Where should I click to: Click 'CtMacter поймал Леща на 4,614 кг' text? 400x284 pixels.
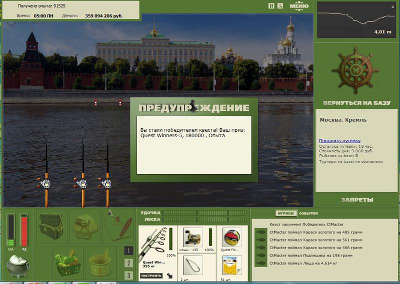click(303, 263)
